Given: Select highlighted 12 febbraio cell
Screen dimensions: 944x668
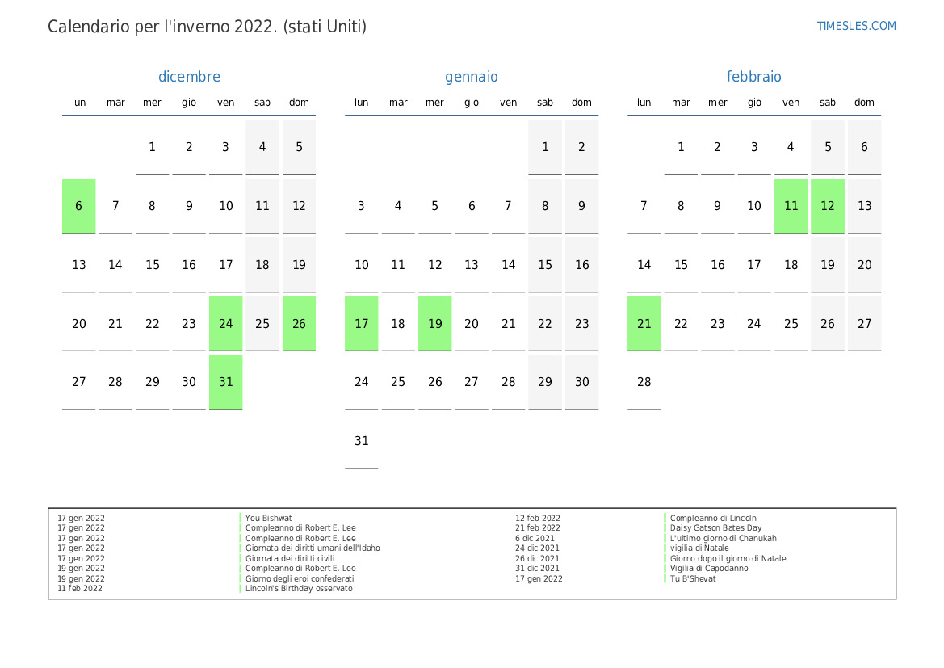Looking at the screenshot, I should (x=828, y=205).
